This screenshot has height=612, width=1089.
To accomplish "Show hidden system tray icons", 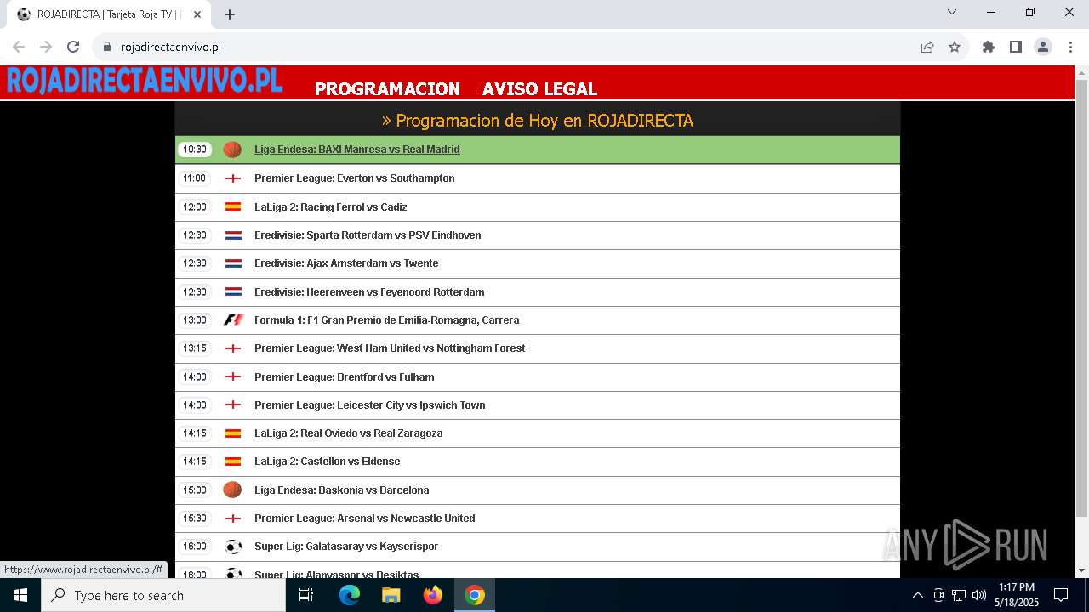I will click(917, 595).
